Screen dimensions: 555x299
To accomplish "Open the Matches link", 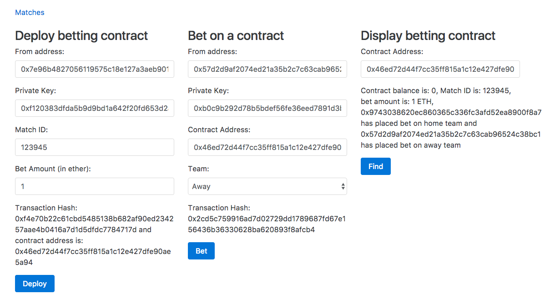I will (30, 13).
